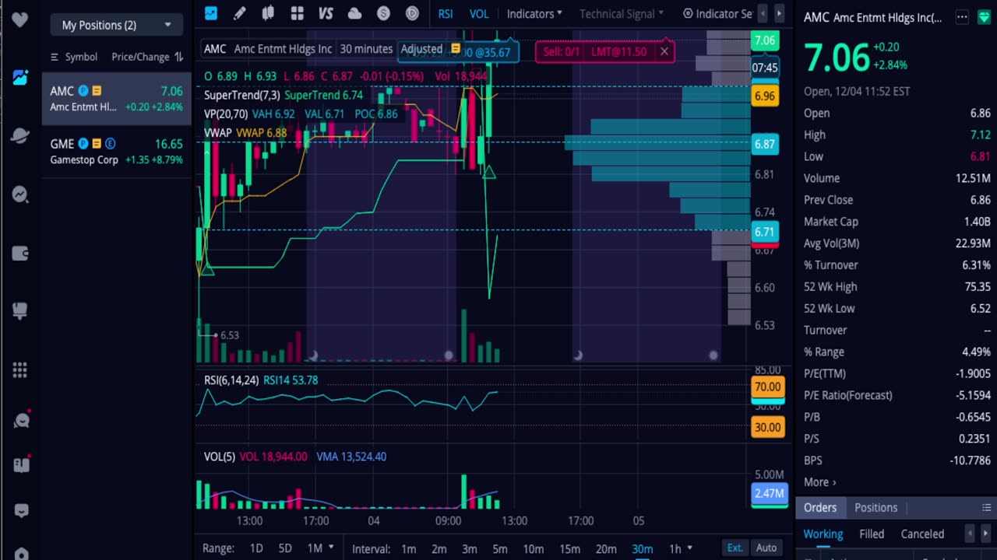The image size is (997, 560).
Task: Open the apps grid icon in sidebar
Action: (20, 369)
